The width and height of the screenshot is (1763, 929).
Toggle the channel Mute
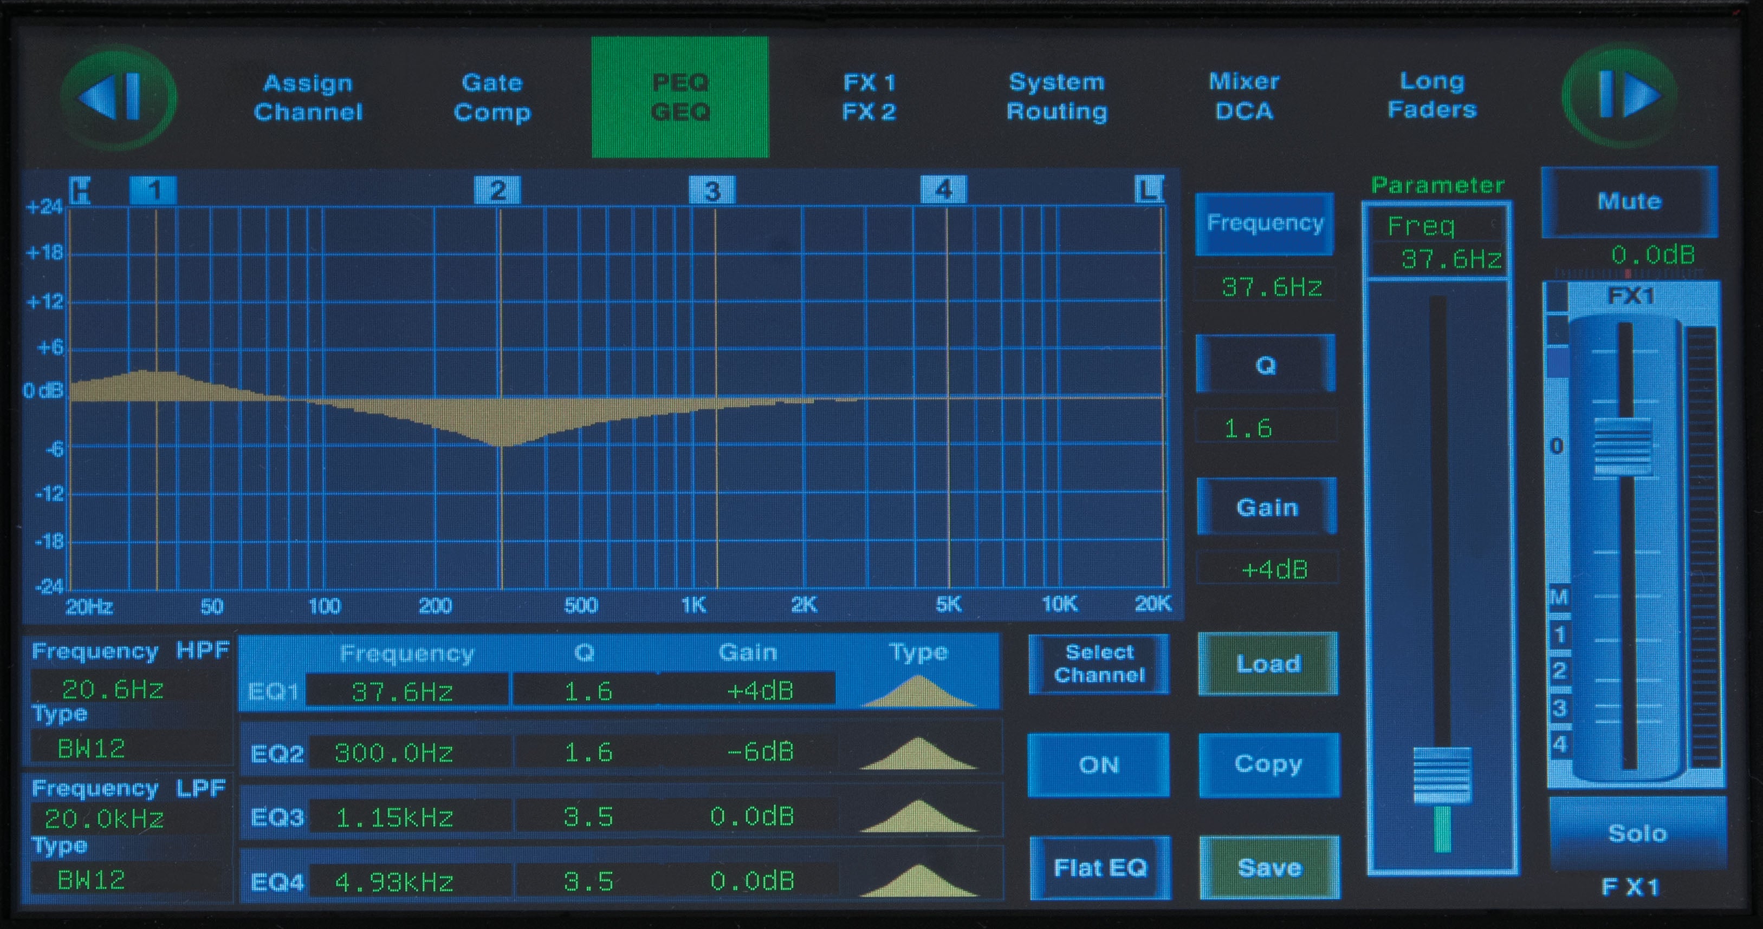click(1630, 201)
